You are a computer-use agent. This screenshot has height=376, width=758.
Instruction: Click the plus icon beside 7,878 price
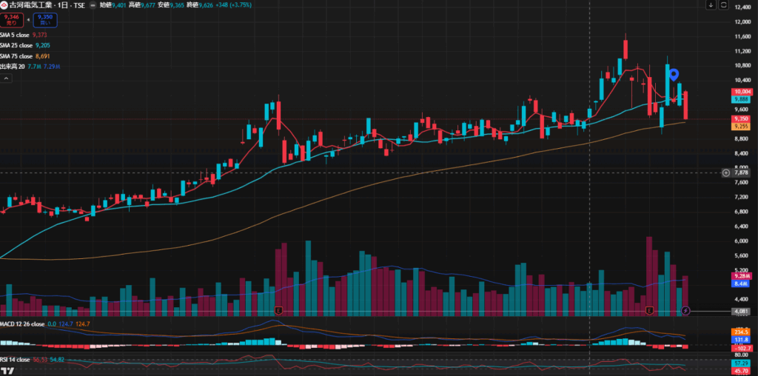click(726, 173)
